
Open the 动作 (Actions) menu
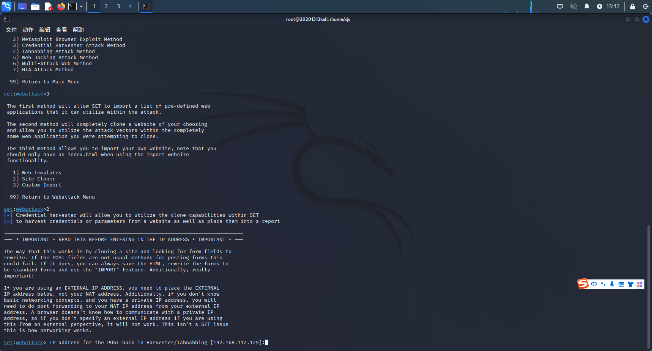tap(28, 30)
